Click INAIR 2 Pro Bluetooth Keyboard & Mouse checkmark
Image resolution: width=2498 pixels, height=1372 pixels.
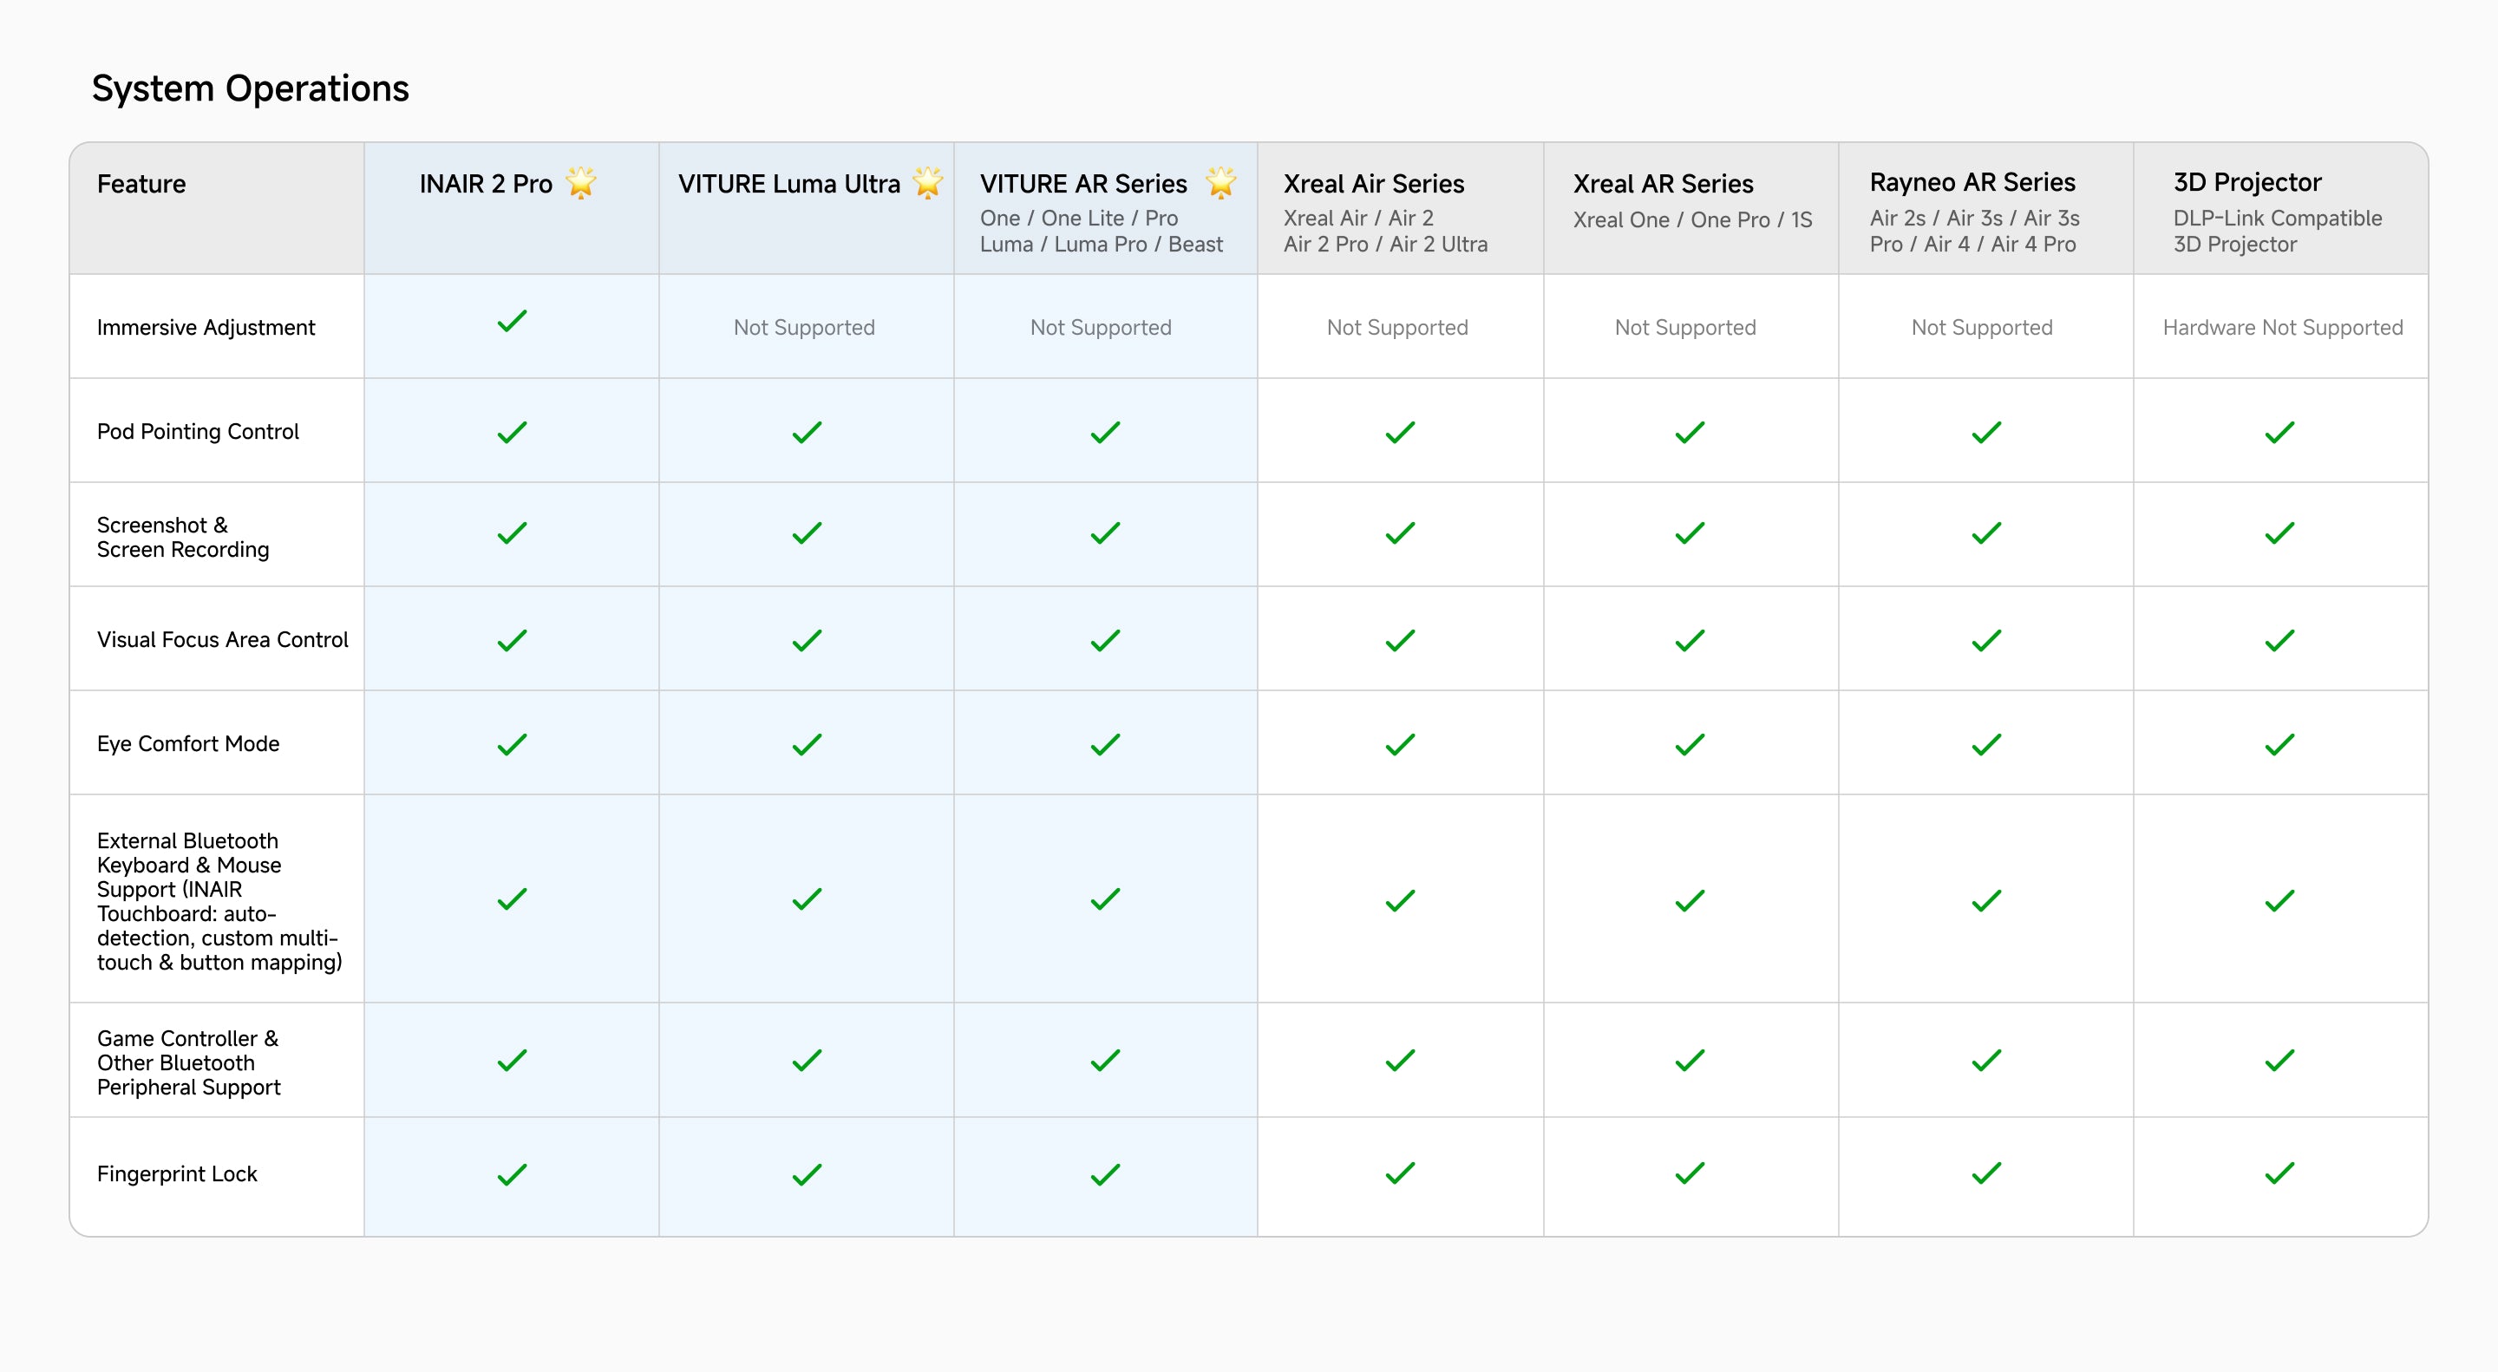pyautogui.click(x=512, y=900)
